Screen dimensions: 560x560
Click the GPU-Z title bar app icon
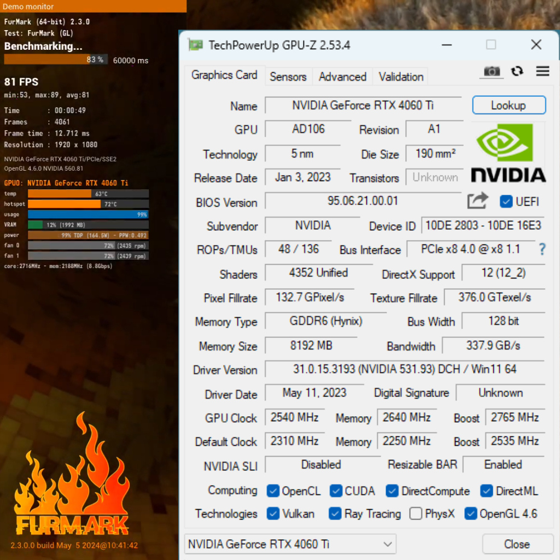click(x=195, y=45)
